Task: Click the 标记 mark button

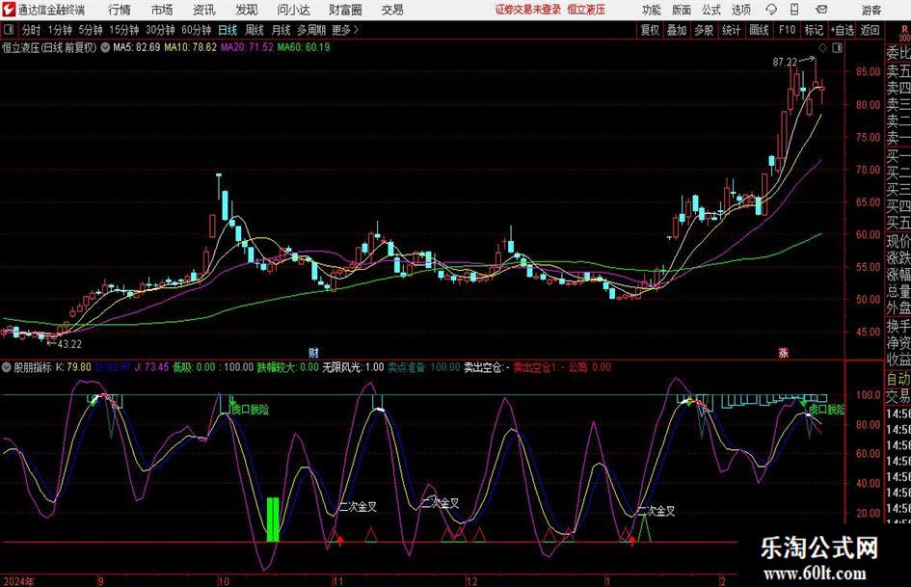Action: coord(814,30)
